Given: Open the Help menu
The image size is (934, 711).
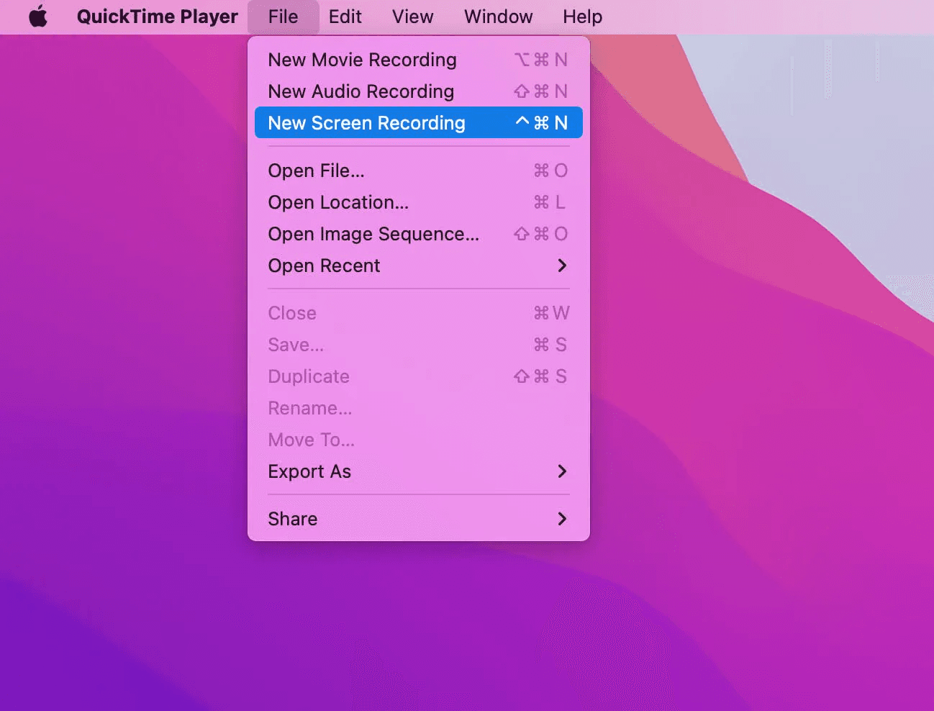Looking at the screenshot, I should (582, 17).
